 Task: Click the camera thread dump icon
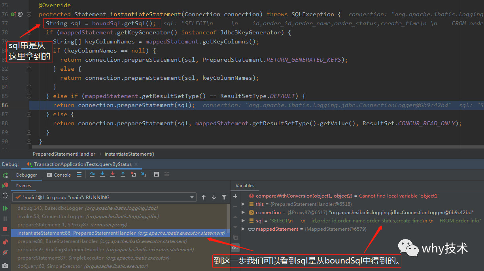(5, 265)
